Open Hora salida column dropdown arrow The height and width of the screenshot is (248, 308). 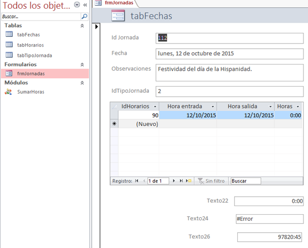coord(271,107)
